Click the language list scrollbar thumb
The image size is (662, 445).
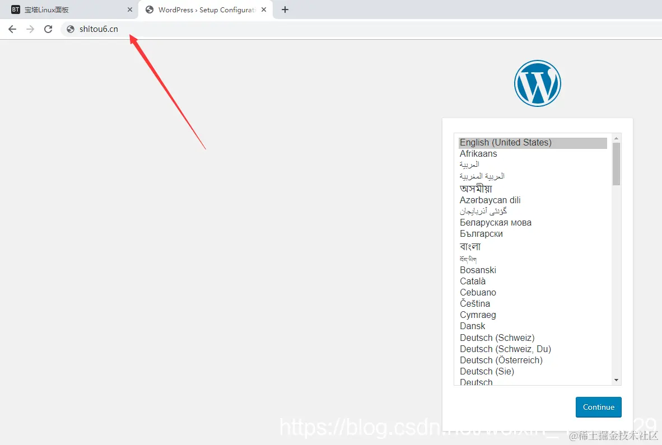click(x=617, y=163)
